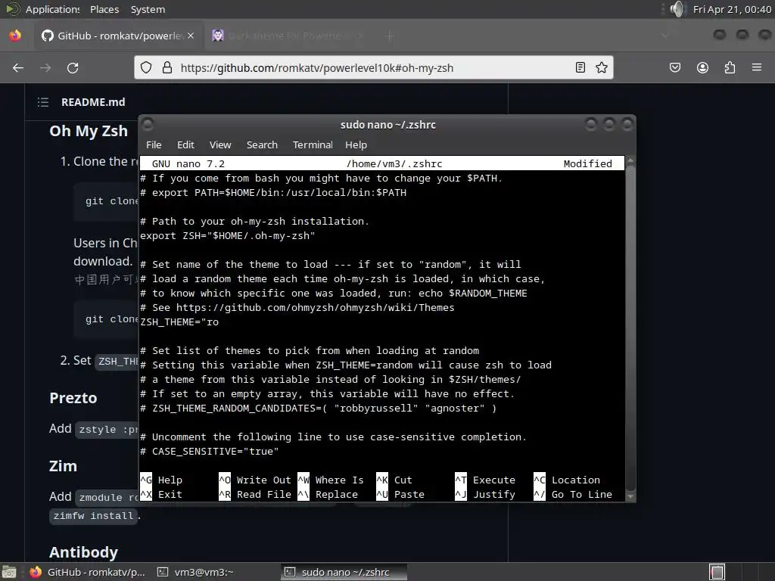
Task: Click the URL address field
Action: [x=373, y=67]
